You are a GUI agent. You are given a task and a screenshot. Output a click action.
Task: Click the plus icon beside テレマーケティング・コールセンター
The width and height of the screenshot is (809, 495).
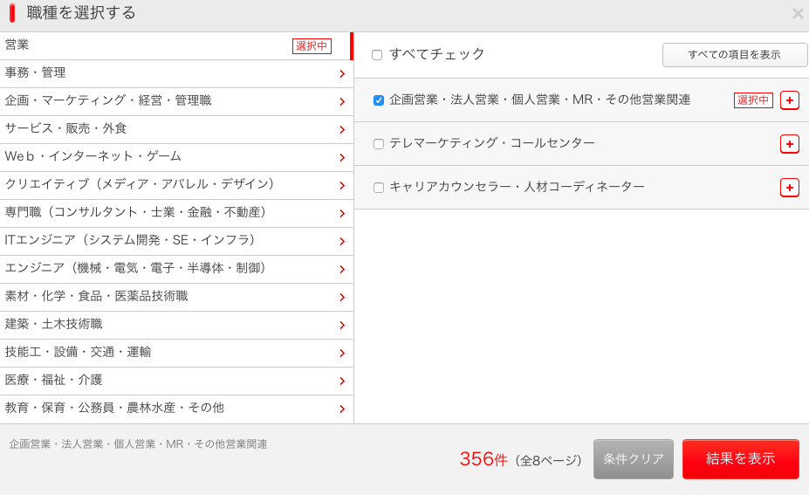pyautogui.click(x=789, y=144)
